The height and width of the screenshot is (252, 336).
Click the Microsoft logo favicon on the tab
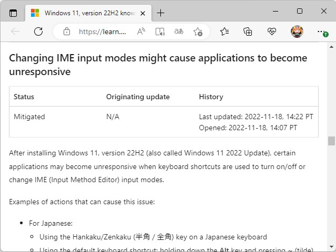(x=35, y=13)
